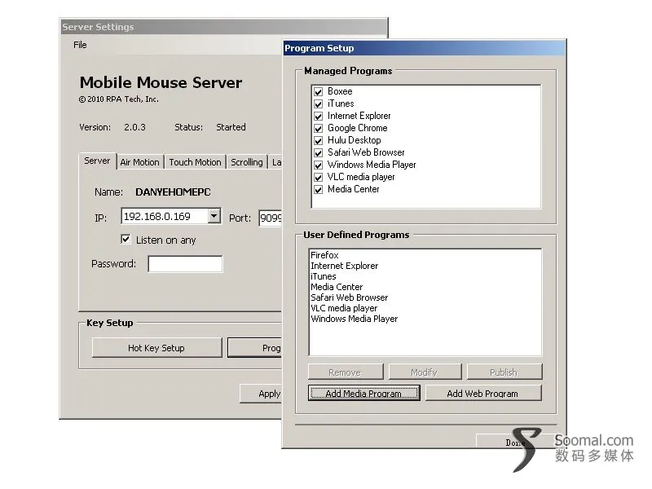This screenshot has width=652, height=489.
Task: Select Firefox in User Defined Programs
Action: (x=324, y=255)
